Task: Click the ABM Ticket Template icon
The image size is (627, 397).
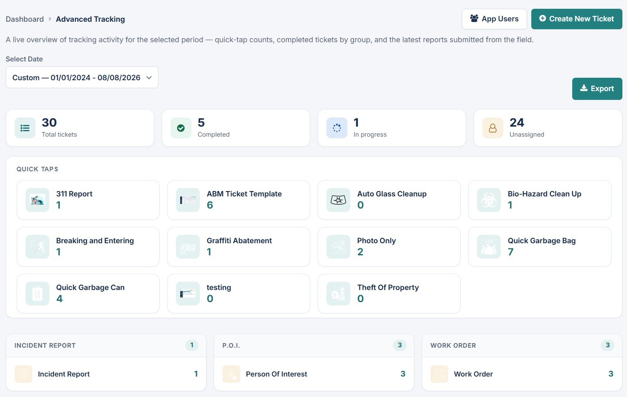Action: coord(188,200)
